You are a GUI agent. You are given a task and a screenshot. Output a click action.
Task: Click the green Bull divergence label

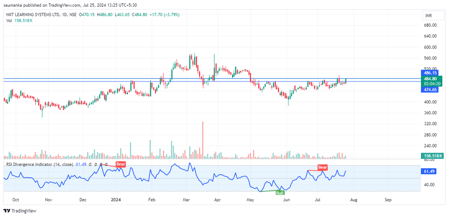point(280,193)
